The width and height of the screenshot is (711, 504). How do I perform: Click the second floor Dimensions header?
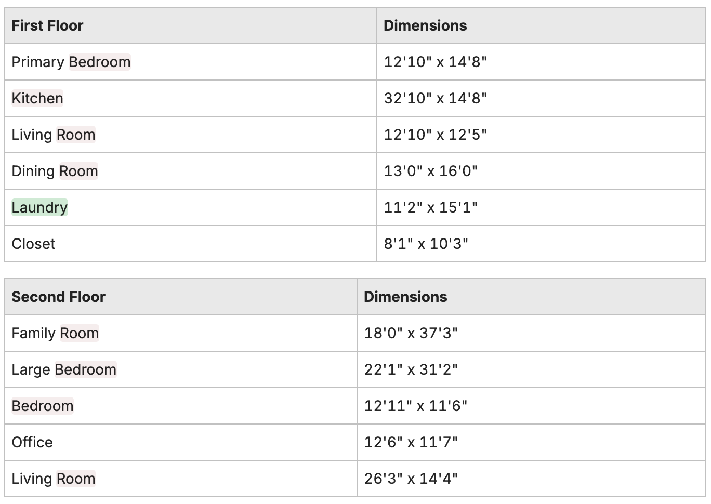(x=405, y=297)
